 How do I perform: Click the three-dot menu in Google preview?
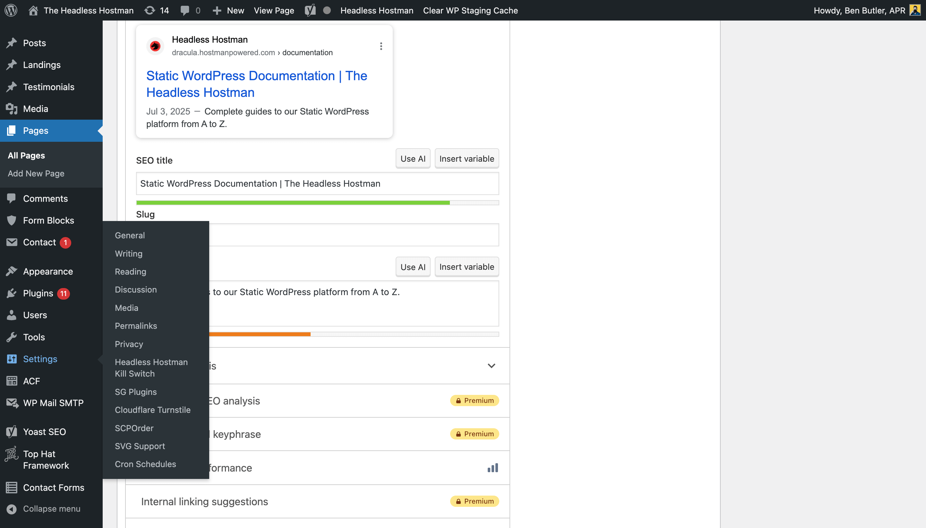pos(381,46)
